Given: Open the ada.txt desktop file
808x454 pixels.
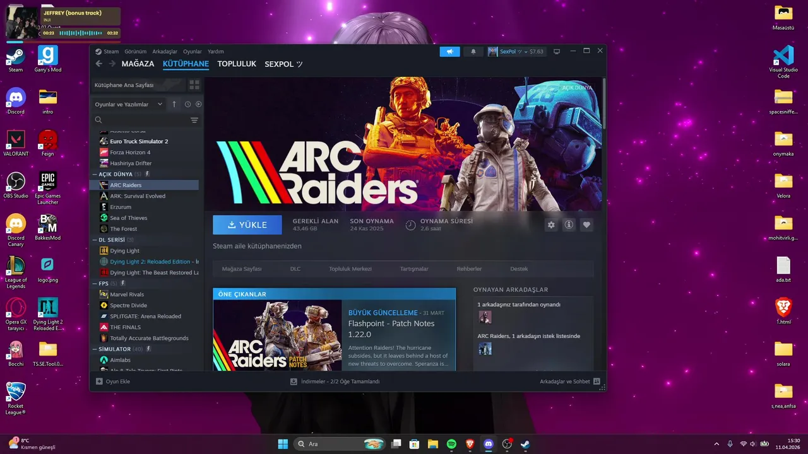Looking at the screenshot, I should (783, 270).
